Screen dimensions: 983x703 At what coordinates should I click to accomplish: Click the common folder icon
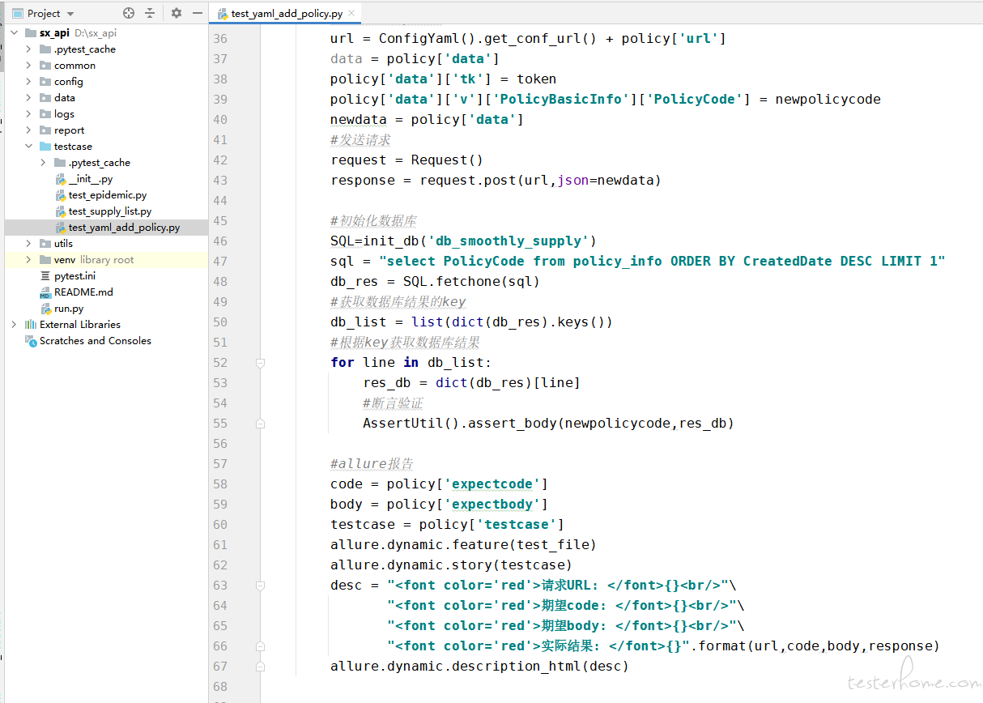coord(46,66)
